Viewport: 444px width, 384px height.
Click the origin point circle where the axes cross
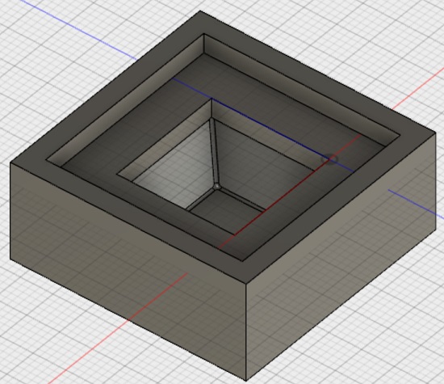329,160
